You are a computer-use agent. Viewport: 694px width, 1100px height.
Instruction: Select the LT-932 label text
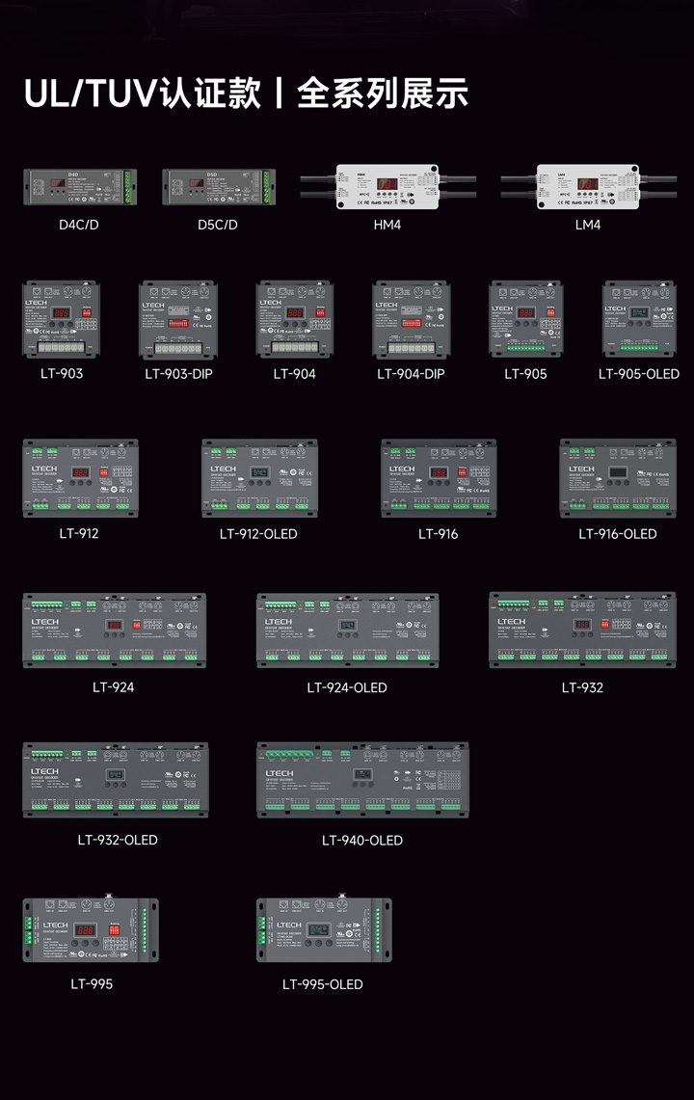(x=582, y=687)
